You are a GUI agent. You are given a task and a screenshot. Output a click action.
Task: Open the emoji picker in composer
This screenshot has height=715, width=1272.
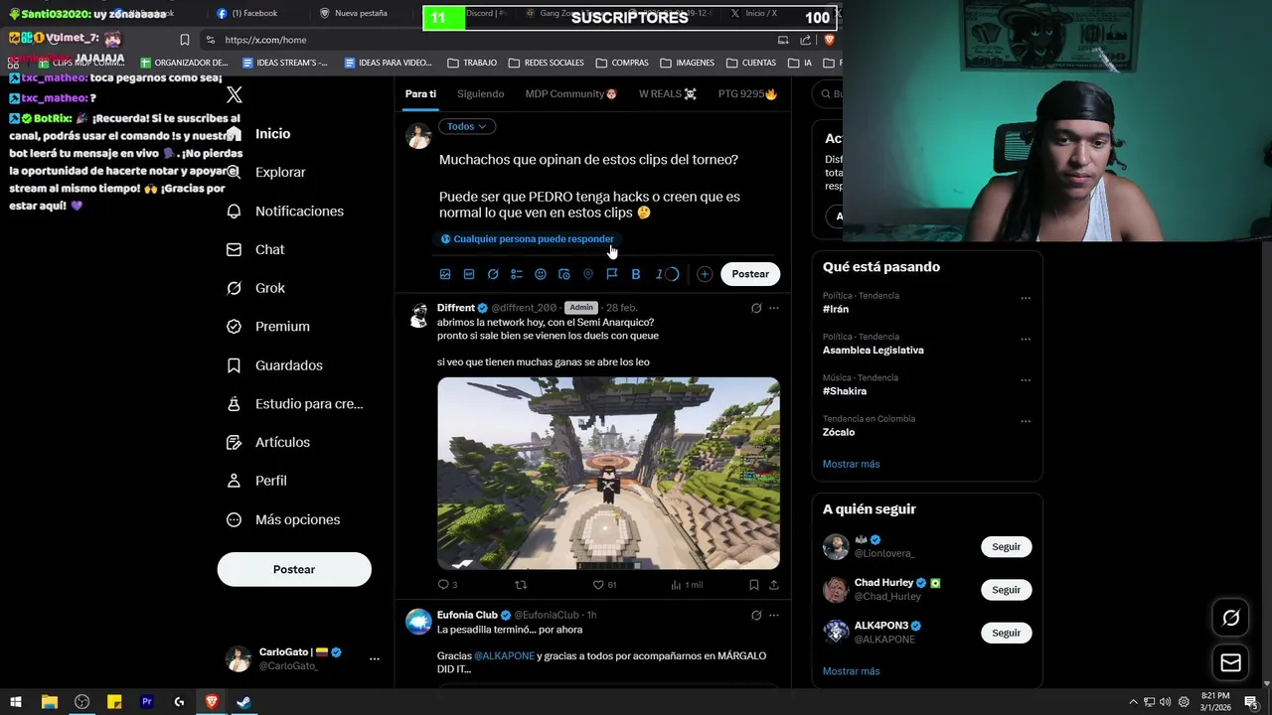[541, 274]
